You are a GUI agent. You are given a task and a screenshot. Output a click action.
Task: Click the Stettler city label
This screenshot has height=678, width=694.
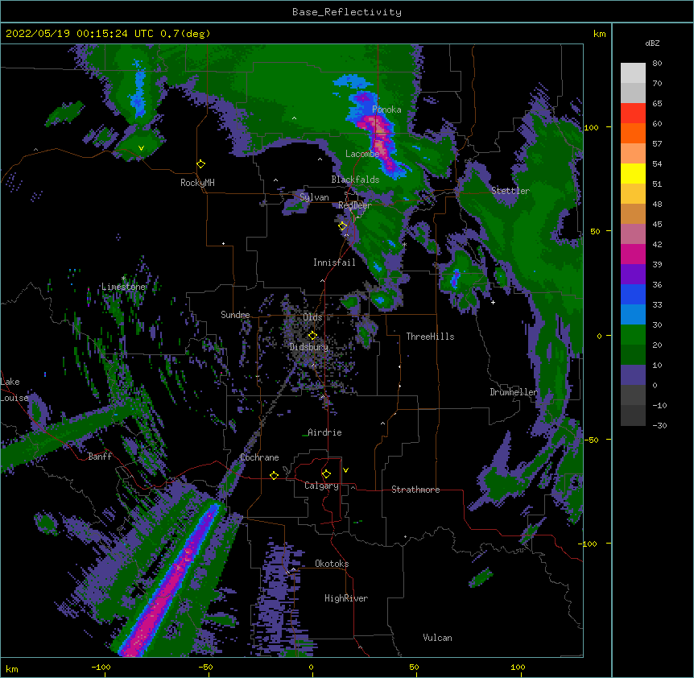tap(510, 191)
